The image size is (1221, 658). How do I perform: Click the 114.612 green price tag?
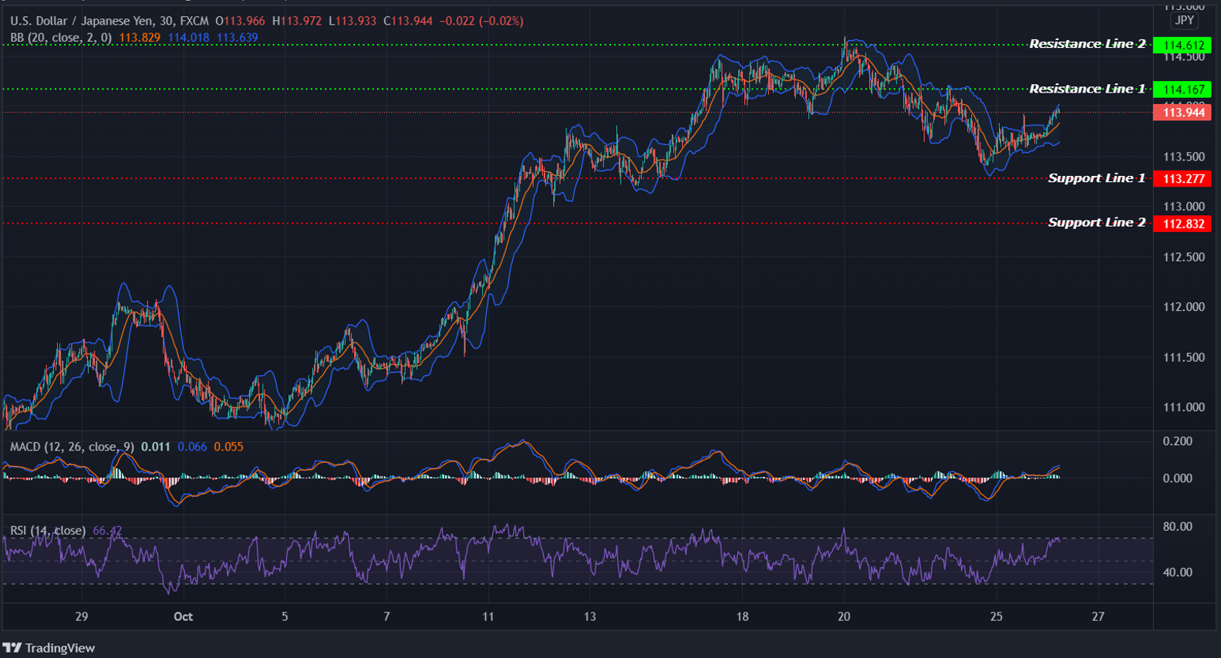pos(1182,46)
